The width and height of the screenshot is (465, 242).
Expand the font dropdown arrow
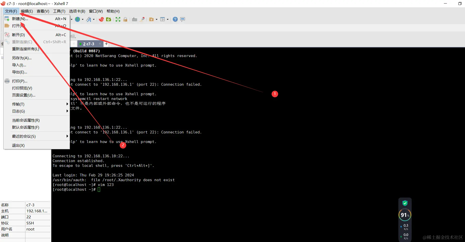[94, 19]
